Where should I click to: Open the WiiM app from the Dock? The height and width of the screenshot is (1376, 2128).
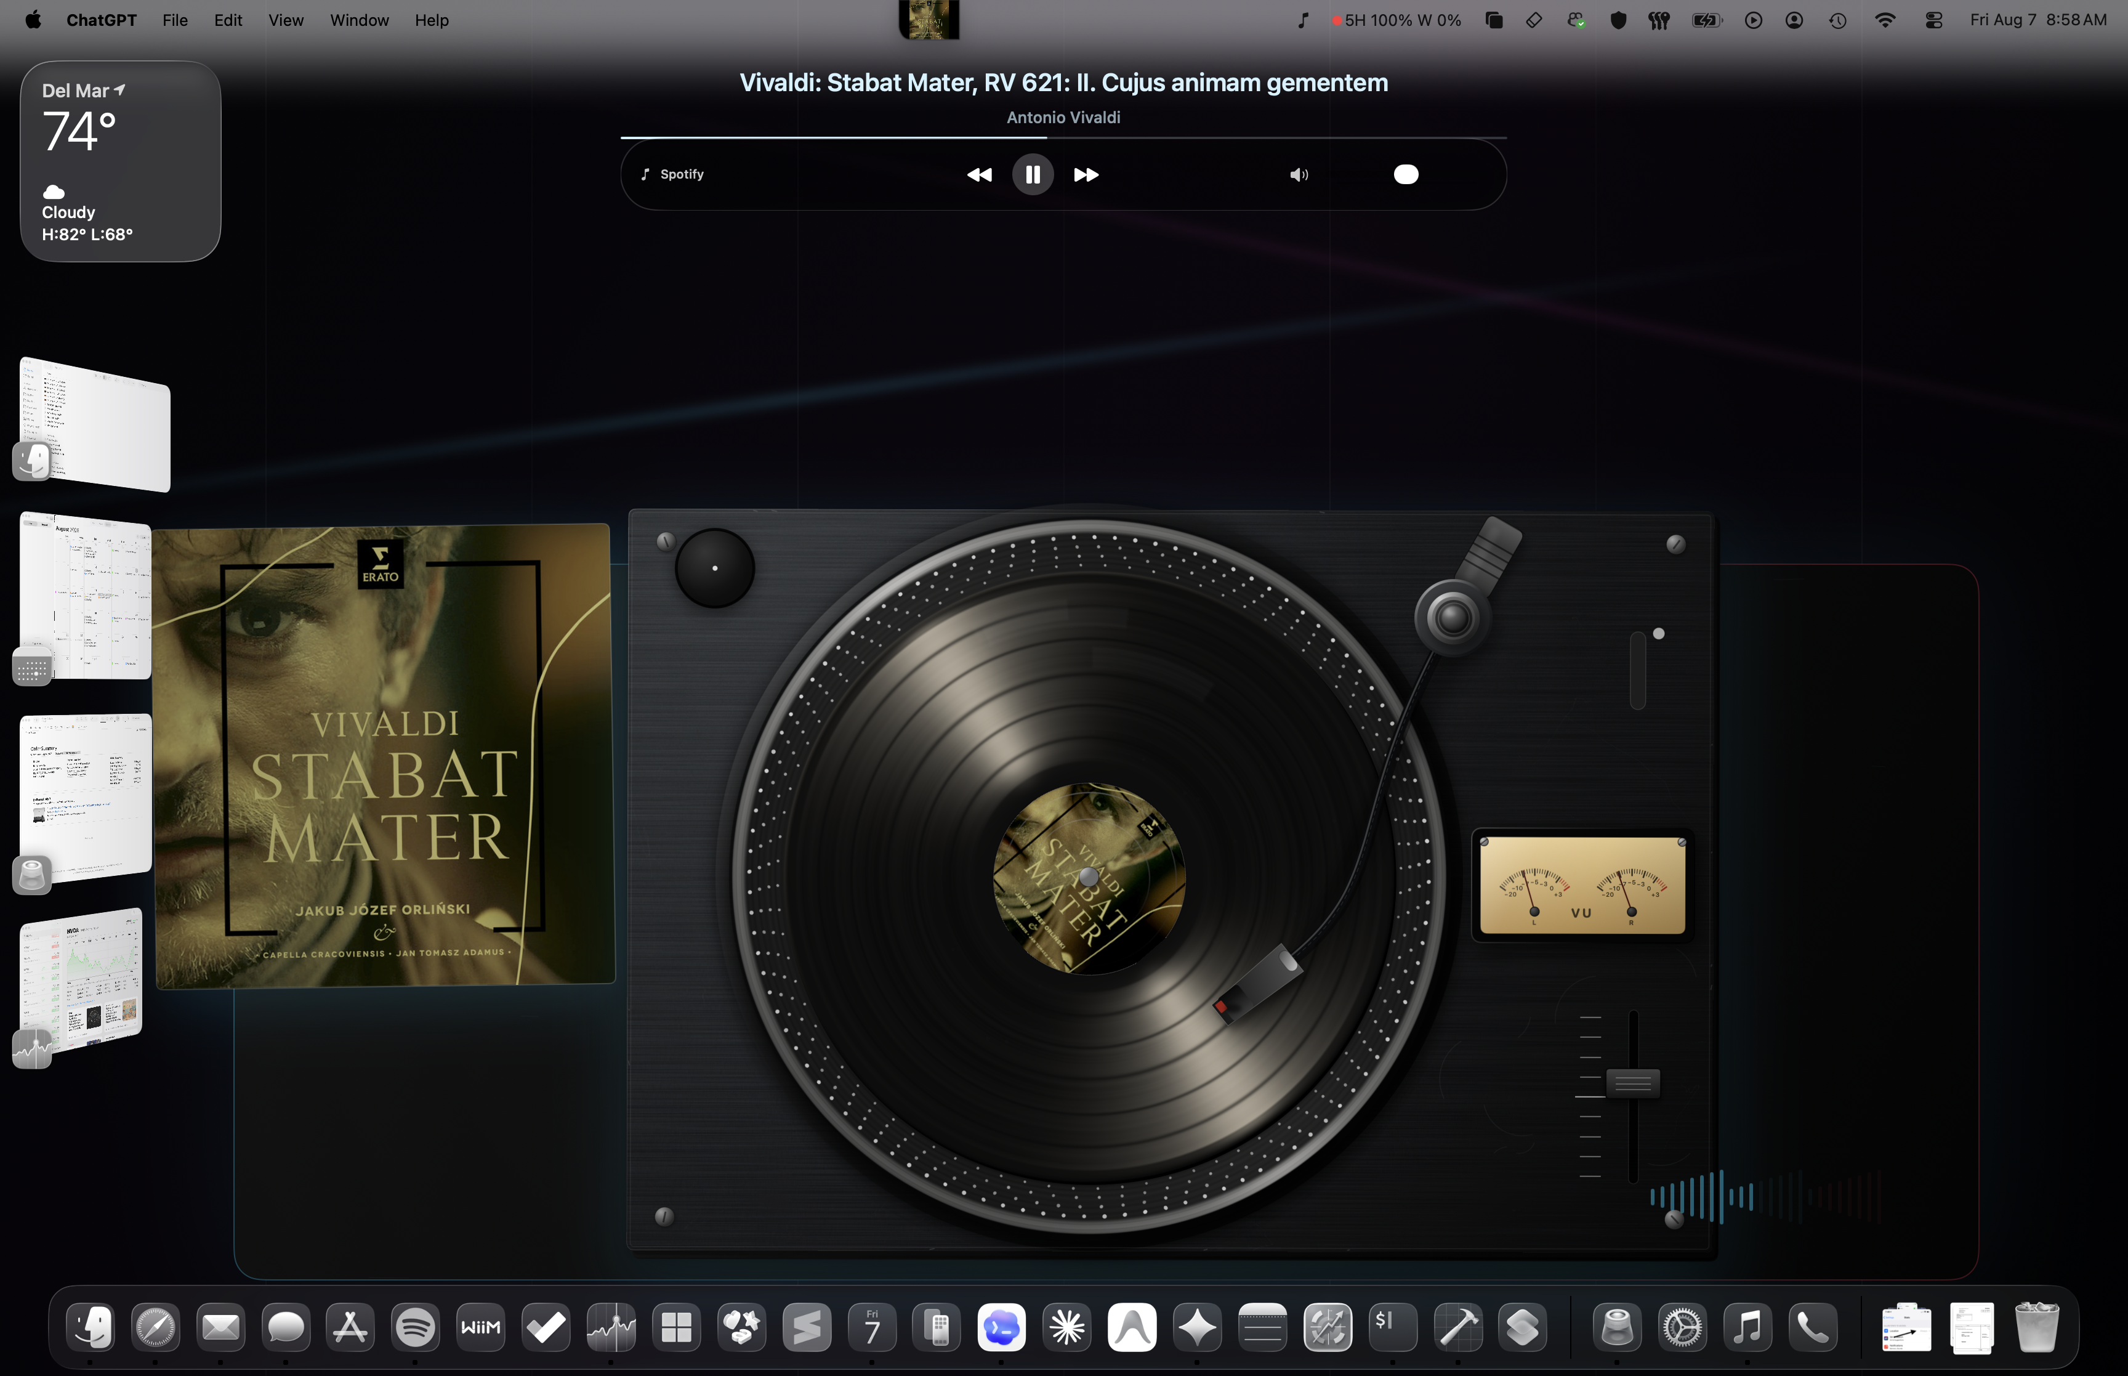(x=480, y=1328)
